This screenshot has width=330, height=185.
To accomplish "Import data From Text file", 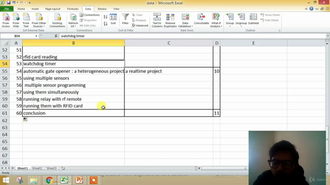I will [x=26, y=21].
